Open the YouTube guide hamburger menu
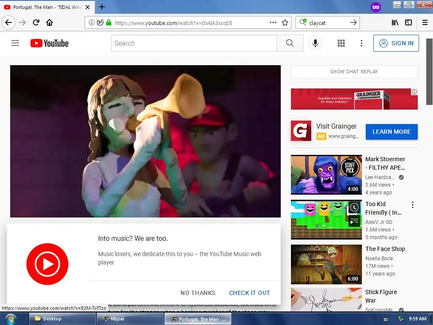 point(15,43)
